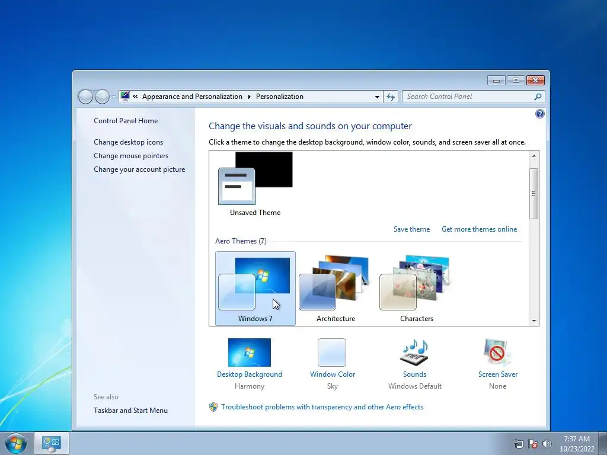Open the Window Color icon
607x455 pixels.
click(332, 352)
